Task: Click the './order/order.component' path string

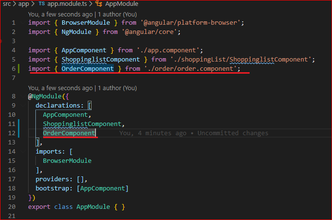Action: (190, 69)
